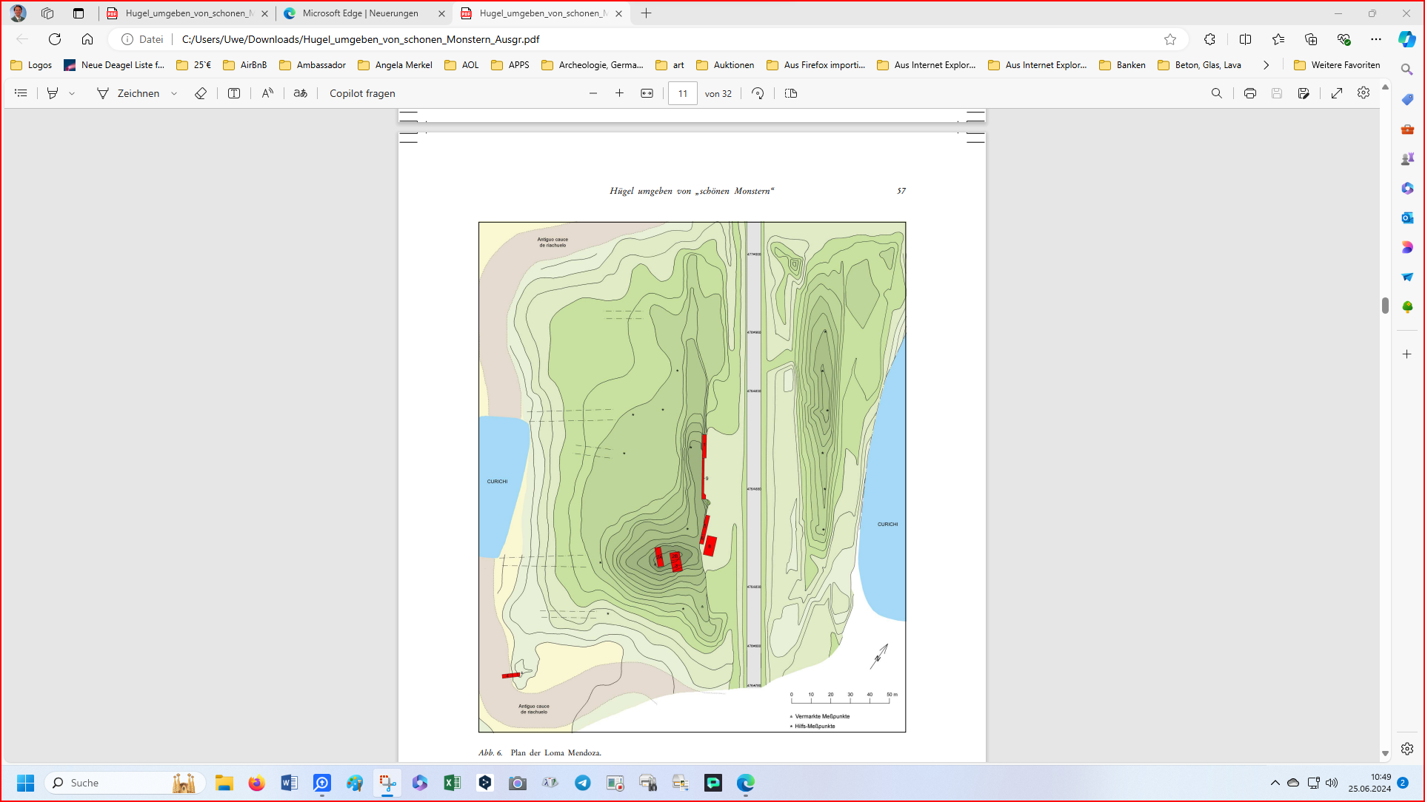Viewport: 1425px width, 802px height.
Task: Switch to Microsoft Edge Neuerungen tab
Action: [x=360, y=13]
